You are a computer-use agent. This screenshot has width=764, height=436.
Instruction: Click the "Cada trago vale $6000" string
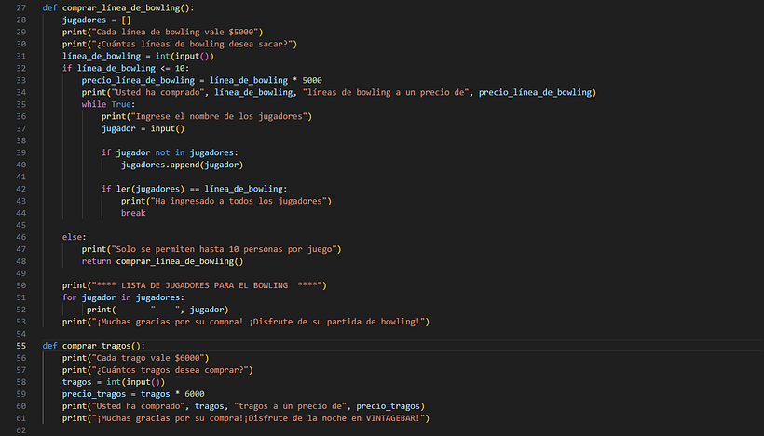coord(148,357)
